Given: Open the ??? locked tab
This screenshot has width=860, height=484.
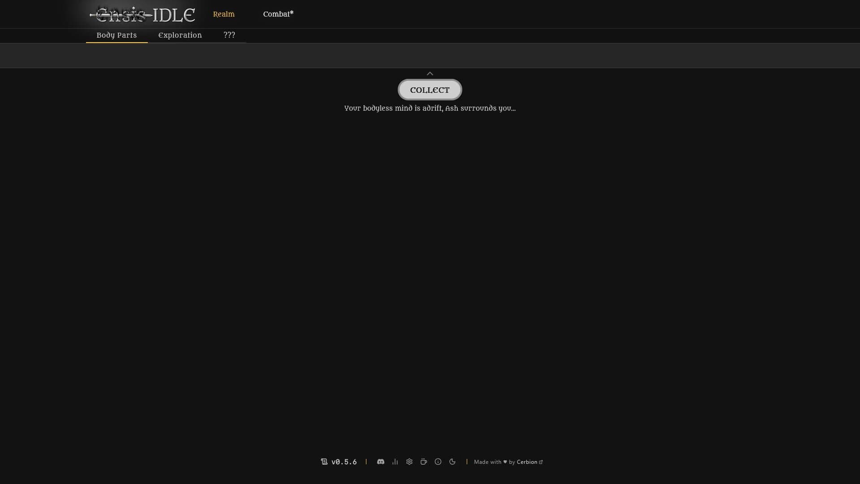Looking at the screenshot, I should click(229, 35).
